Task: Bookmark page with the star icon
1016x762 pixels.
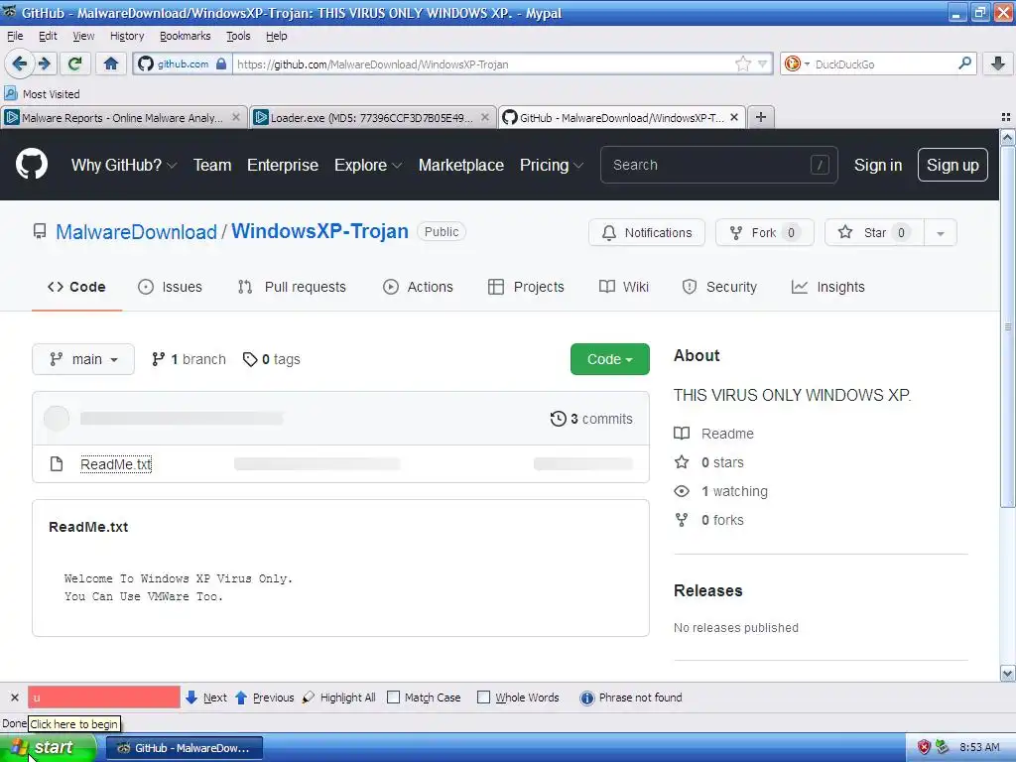Action: (x=742, y=63)
